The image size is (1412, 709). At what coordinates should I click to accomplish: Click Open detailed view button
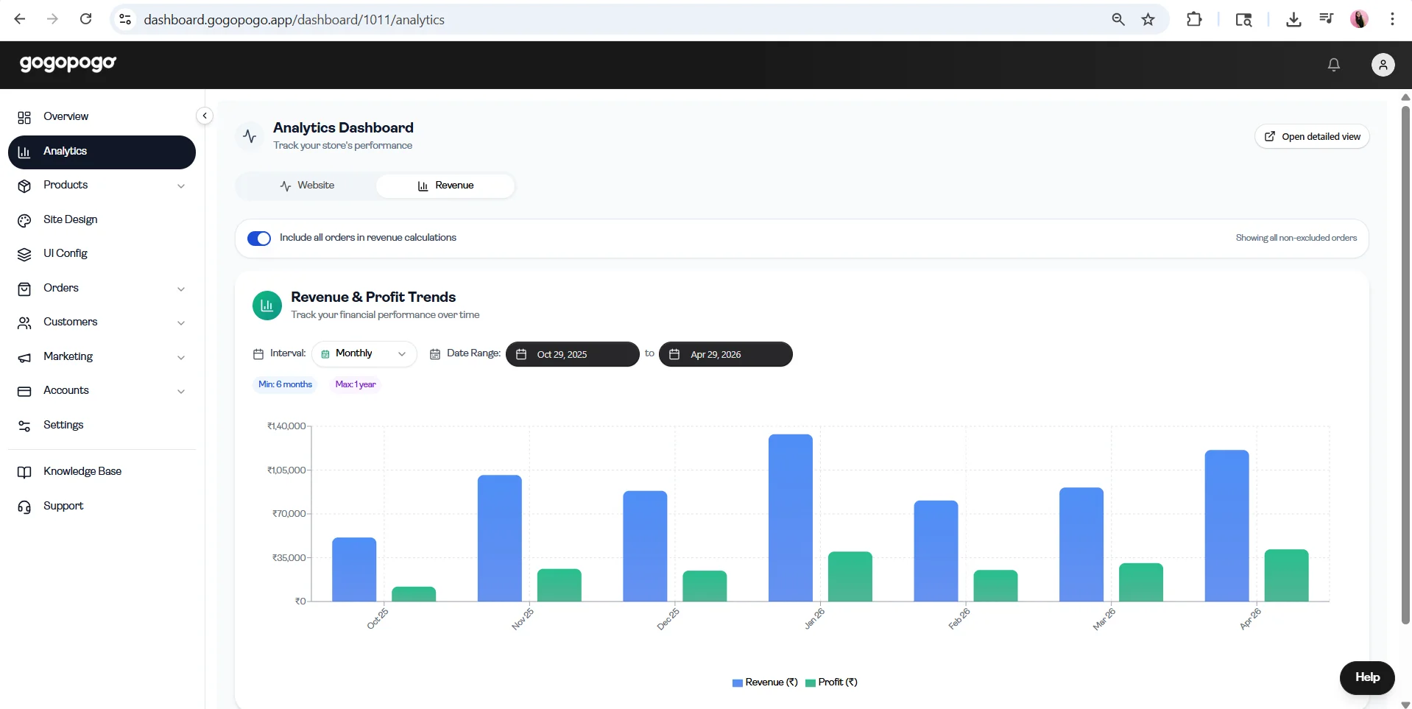click(1312, 136)
